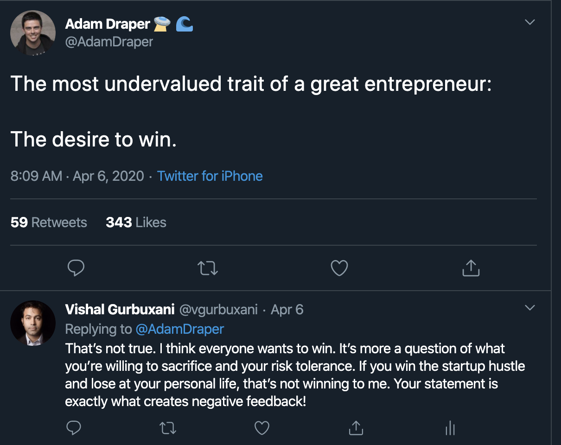Reply to Adam Draper's main tweet
The height and width of the screenshot is (445, 561).
click(76, 268)
